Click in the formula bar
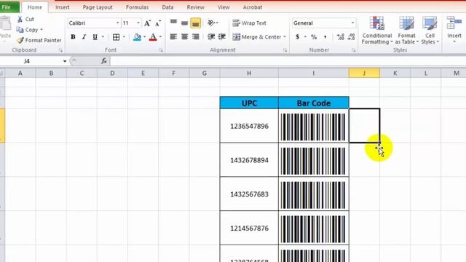The height and width of the screenshot is (262, 466). (288, 61)
